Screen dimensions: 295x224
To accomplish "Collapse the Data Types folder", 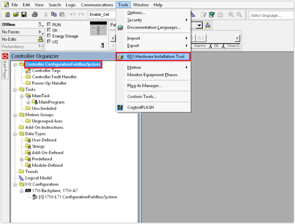I will 15,134.
